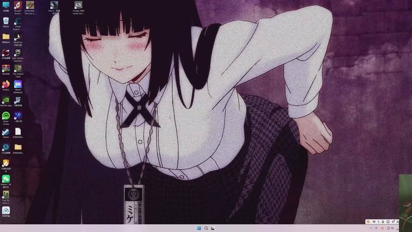412x232 pixels.
Task: Open network and volume quick settings
Action: pyautogui.click(x=390, y=228)
